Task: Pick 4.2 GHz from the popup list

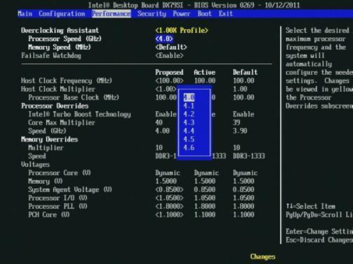Action: pyautogui.click(x=189, y=114)
